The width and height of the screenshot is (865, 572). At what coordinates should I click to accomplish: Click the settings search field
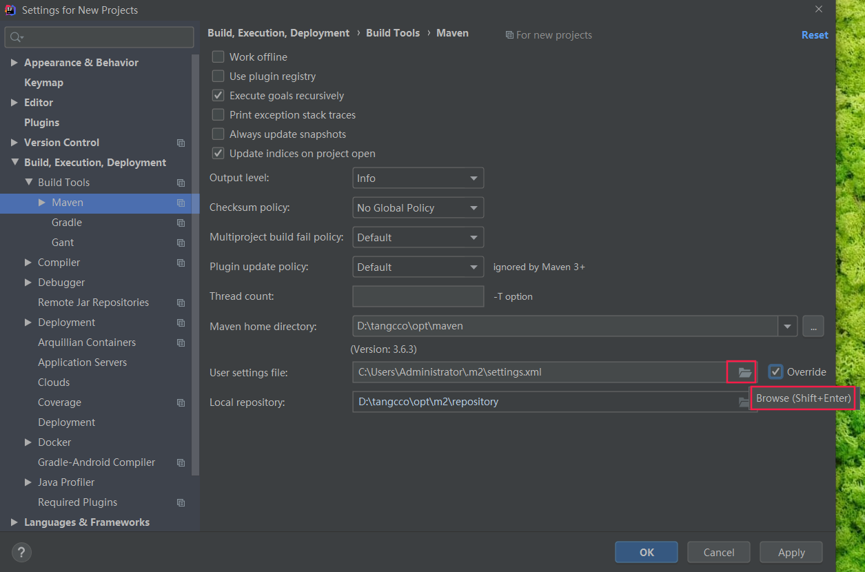99,37
